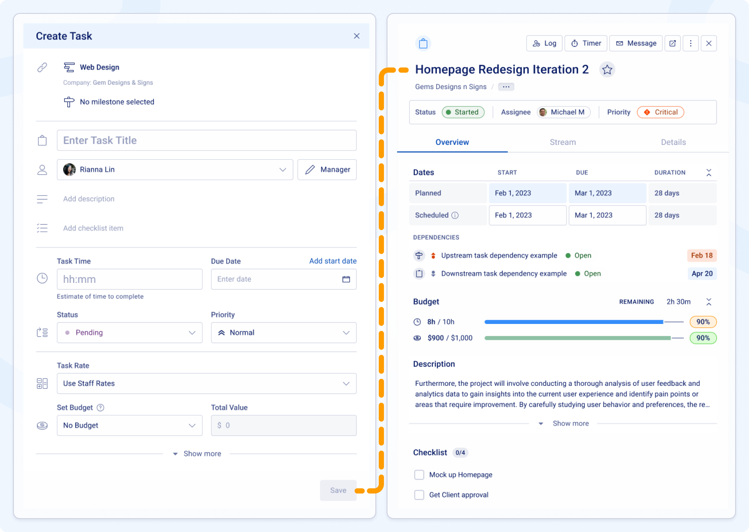Viewport: 749px width, 532px height.
Task: Click the Manager button
Action: [327, 170]
